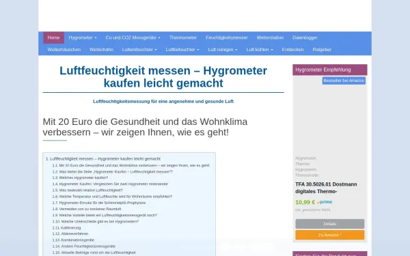Open the Thermometer menu item

(182, 38)
